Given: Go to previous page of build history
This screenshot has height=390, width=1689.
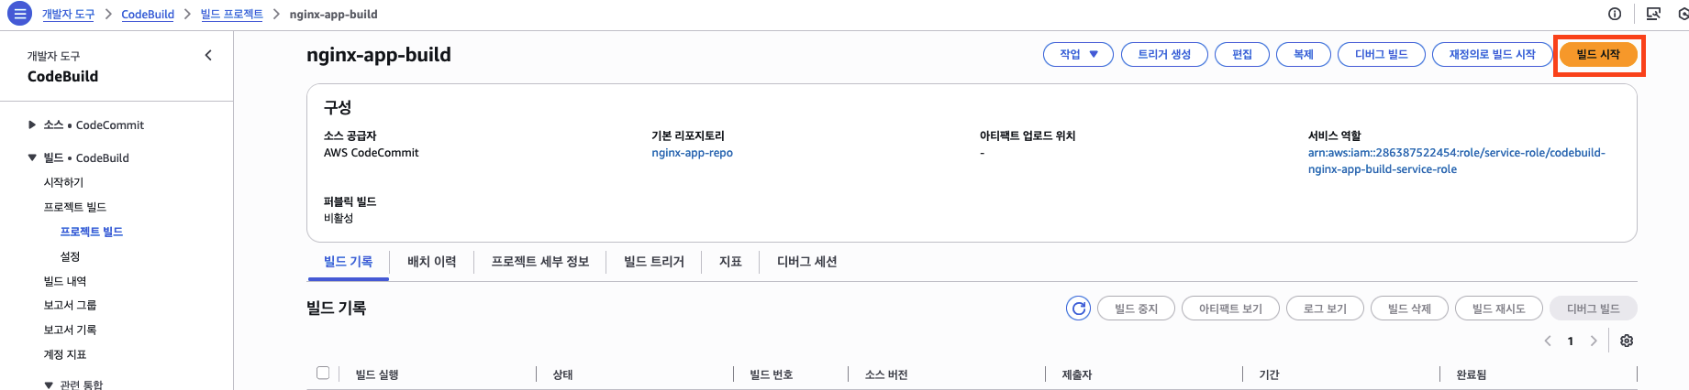Looking at the screenshot, I should coord(1548,341).
